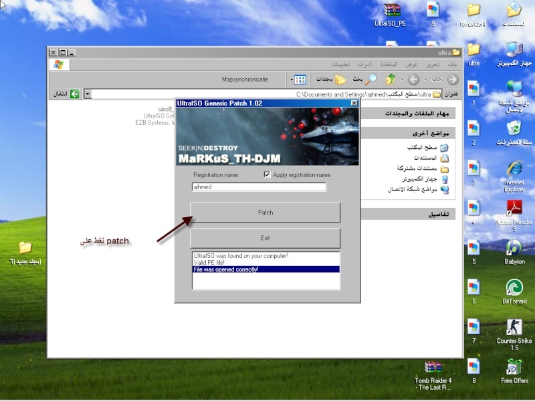The height and width of the screenshot is (401, 535).
Task: Click the Explorer address bar path field
Action: [x=267, y=94]
